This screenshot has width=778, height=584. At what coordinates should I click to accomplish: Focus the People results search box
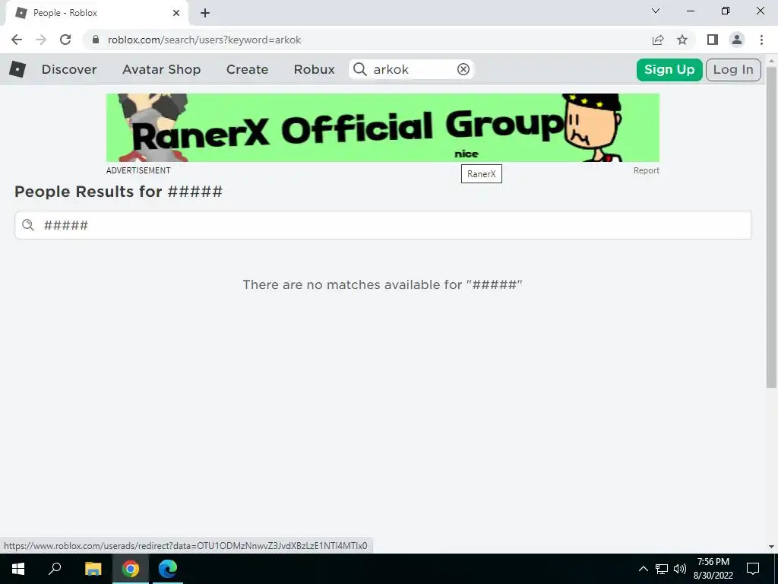coord(383,225)
